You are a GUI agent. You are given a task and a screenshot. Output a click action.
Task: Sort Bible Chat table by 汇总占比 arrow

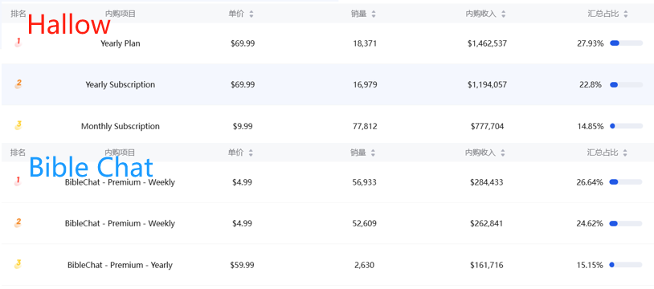(625, 153)
